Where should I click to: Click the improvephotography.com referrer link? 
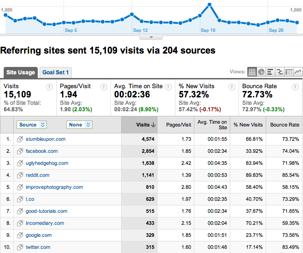(x=55, y=187)
